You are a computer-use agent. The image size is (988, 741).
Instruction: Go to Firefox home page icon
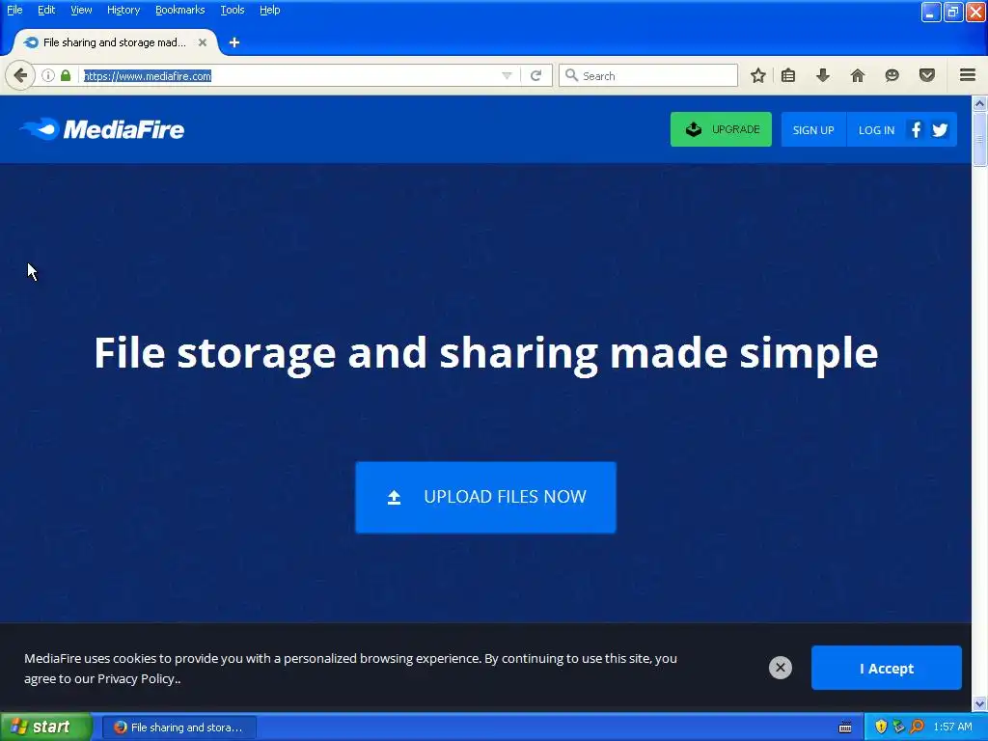pyautogui.click(x=858, y=75)
